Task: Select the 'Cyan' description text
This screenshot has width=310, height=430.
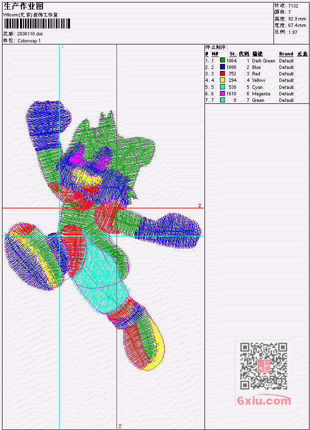Action: tap(257, 87)
